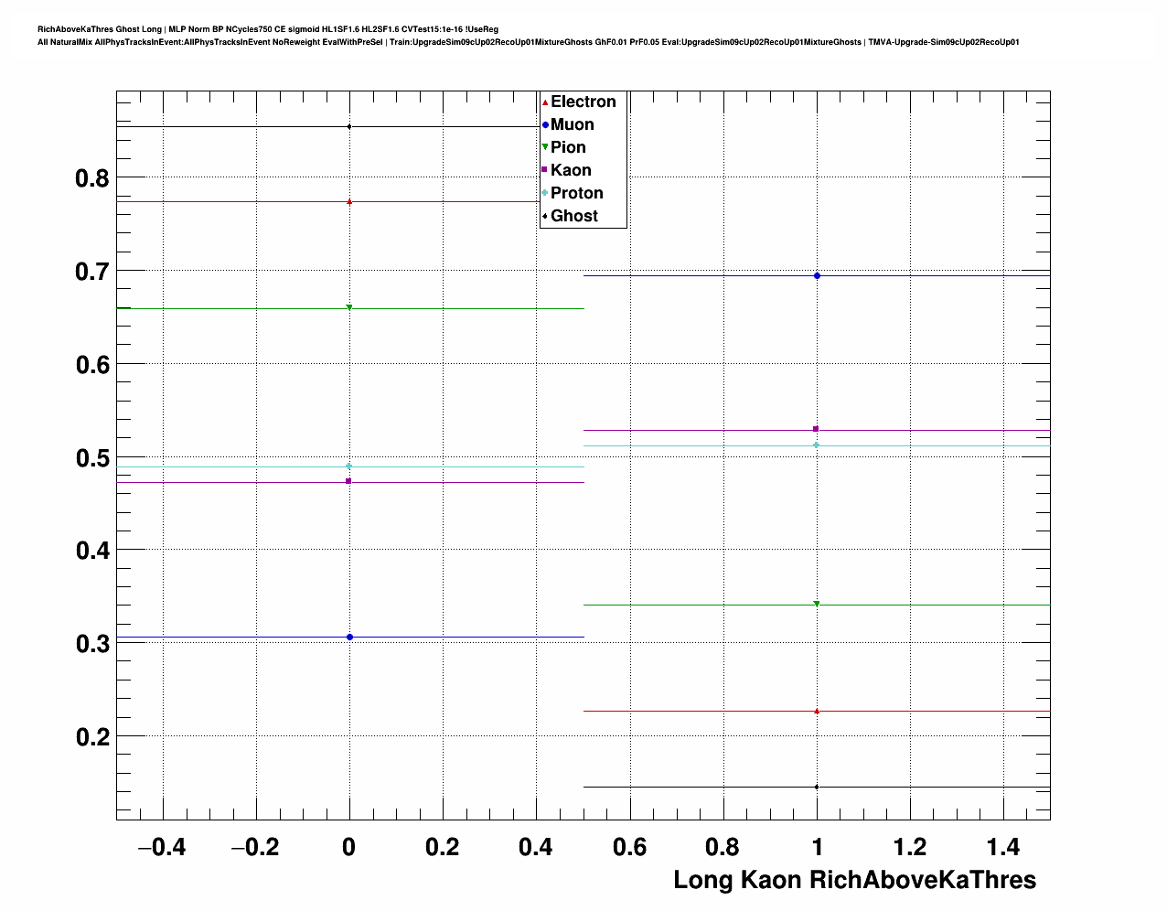This screenshot has width=1167, height=911.
Task: Click x-axis label −0.2
Action: point(255,848)
